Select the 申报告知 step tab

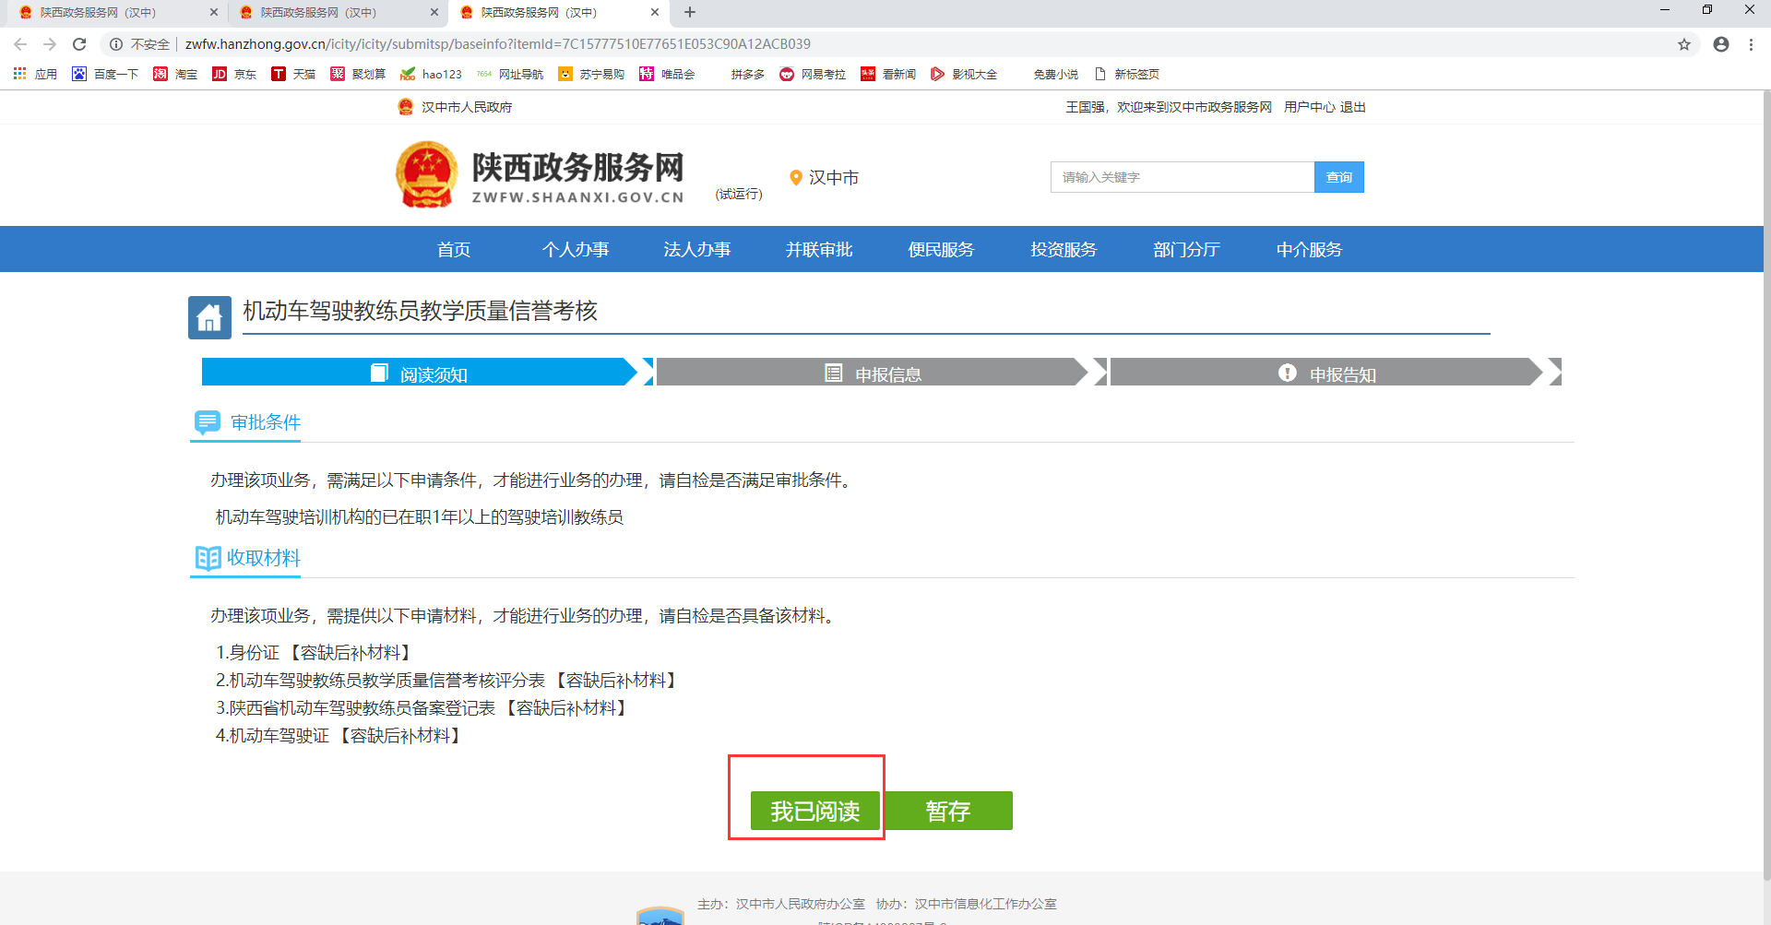[x=1326, y=373]
